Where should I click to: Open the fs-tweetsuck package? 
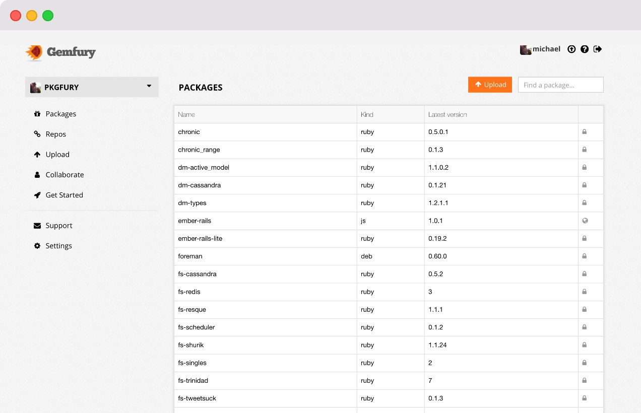tap(197, 398)
